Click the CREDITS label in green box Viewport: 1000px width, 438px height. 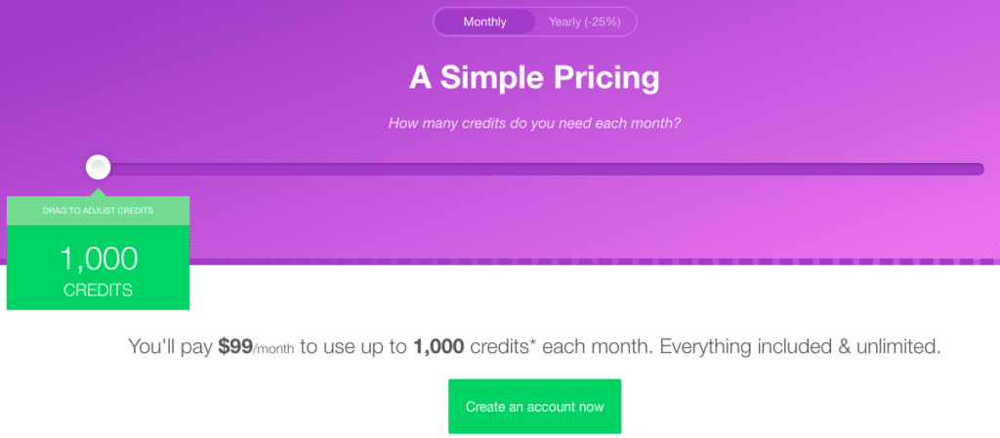(x=99, y=291)
